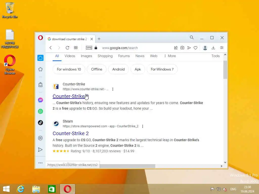
Task: Click the Offline suggestion chip
Action: pos(97,69)
